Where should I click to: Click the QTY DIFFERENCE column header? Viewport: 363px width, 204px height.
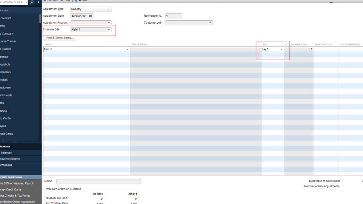pyautogui.click(x=350, y=44)
